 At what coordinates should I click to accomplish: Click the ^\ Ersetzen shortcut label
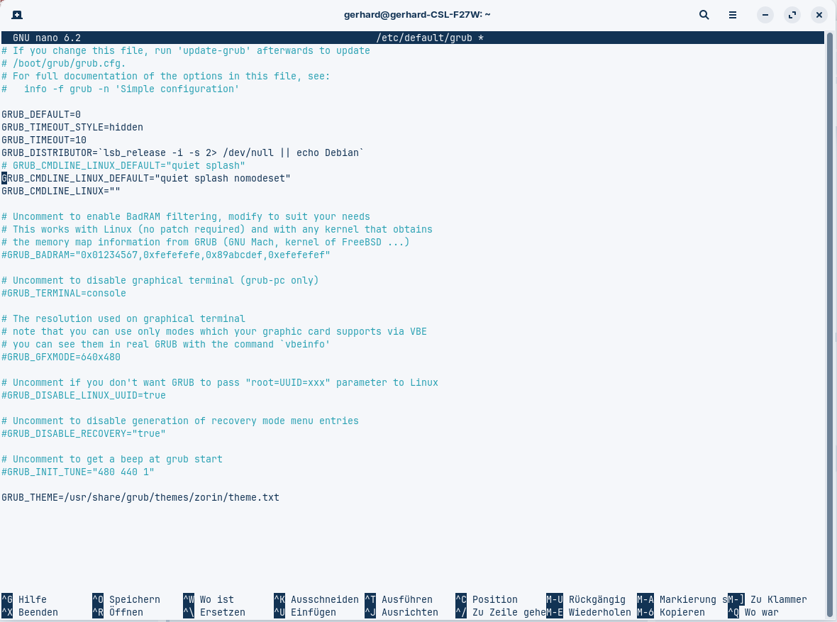click(214, 612)
